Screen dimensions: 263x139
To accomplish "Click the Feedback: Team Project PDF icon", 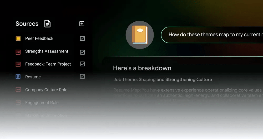I will click(18, 64).
